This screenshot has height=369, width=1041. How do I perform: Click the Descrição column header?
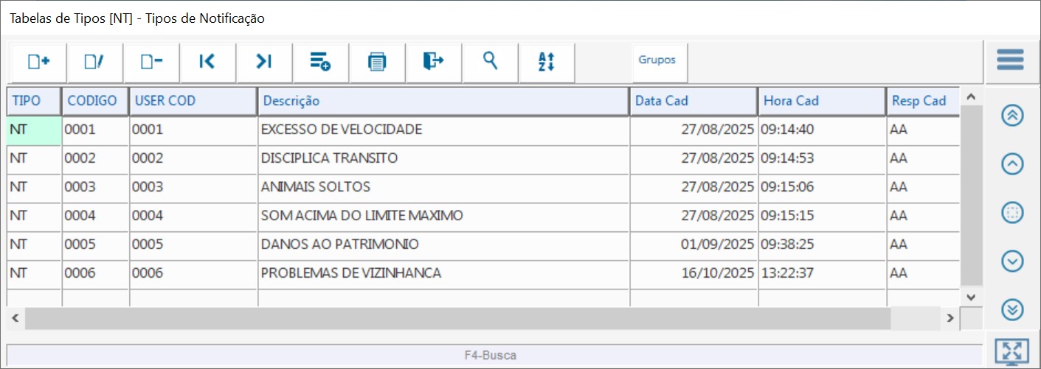[443, 101]
